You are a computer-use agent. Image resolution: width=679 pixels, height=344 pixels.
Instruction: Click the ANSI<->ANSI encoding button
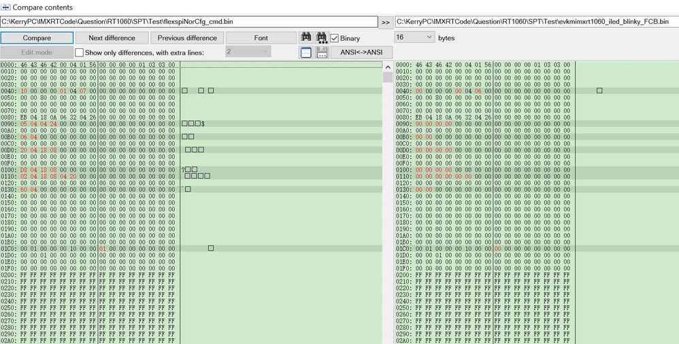(x=361, y=52)
